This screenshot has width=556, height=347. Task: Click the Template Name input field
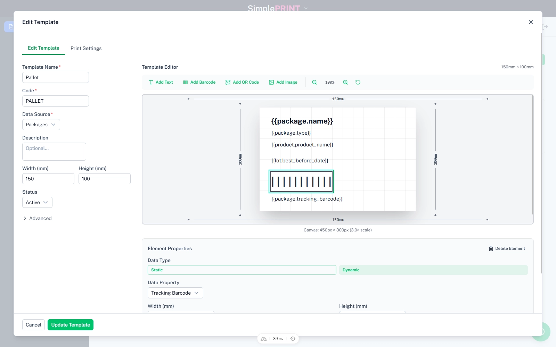56,77
